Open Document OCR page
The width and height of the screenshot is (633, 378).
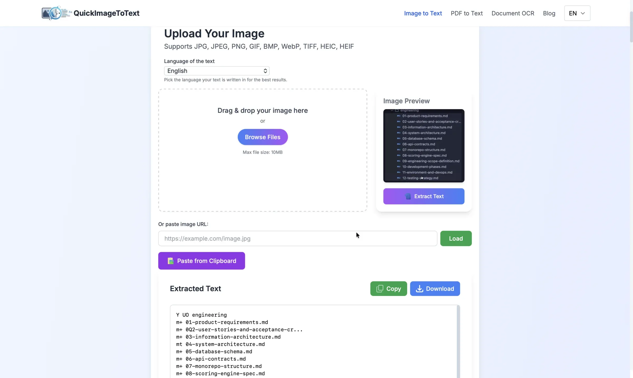click(513, 13)
